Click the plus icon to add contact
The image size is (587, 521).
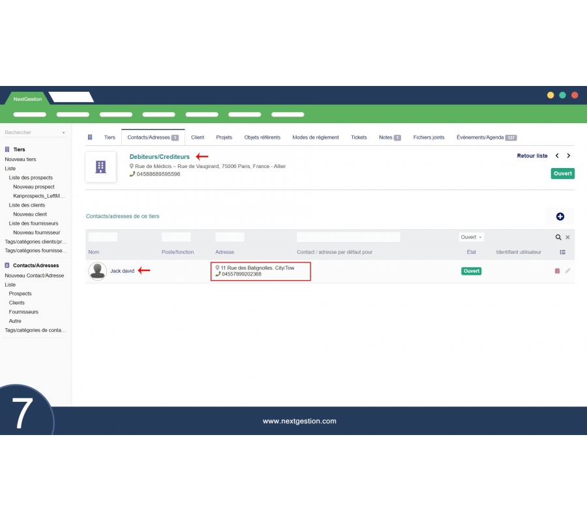[x=560, y=217]
